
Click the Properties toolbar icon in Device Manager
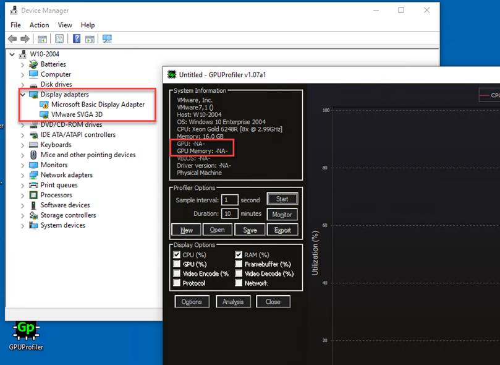59,39
